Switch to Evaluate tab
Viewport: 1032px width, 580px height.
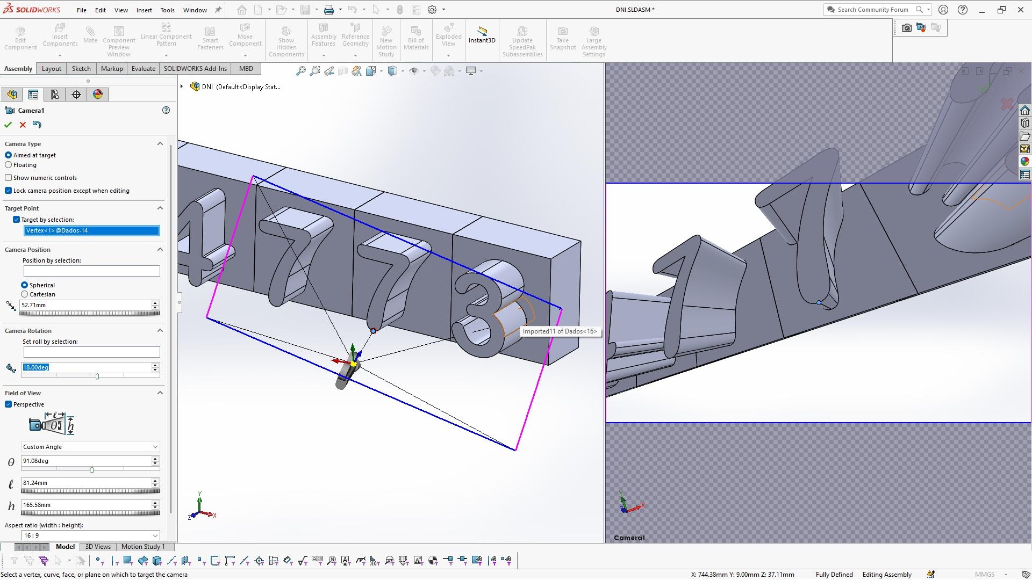(x=144, y=69)
